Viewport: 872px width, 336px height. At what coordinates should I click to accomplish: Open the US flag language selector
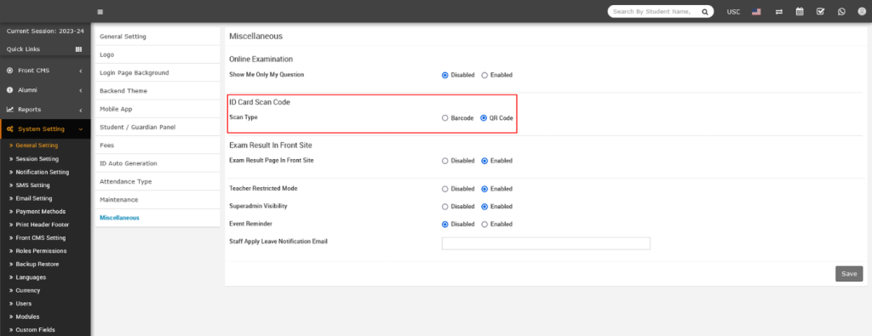(756, 12)
